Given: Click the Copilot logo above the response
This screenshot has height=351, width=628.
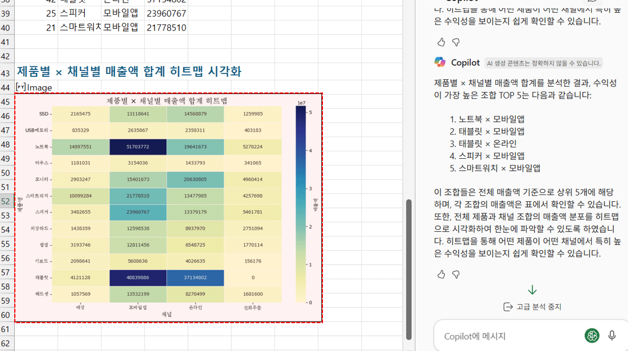Looking at the screenshot, I should pyautogui.click(x=440, y=62).
